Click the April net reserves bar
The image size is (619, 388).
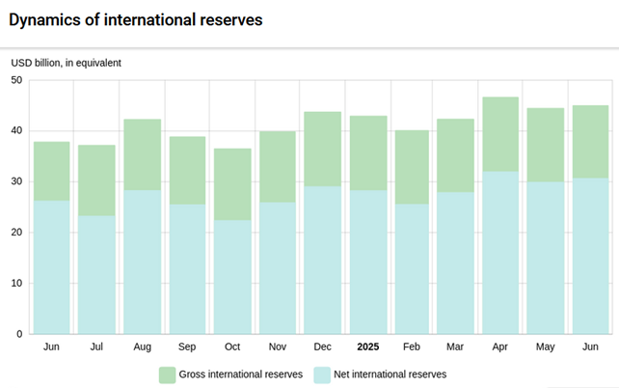(499, 253)
